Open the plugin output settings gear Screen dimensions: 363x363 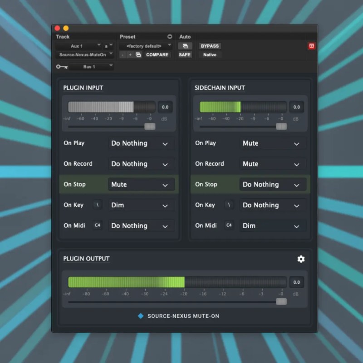(301, 259)
